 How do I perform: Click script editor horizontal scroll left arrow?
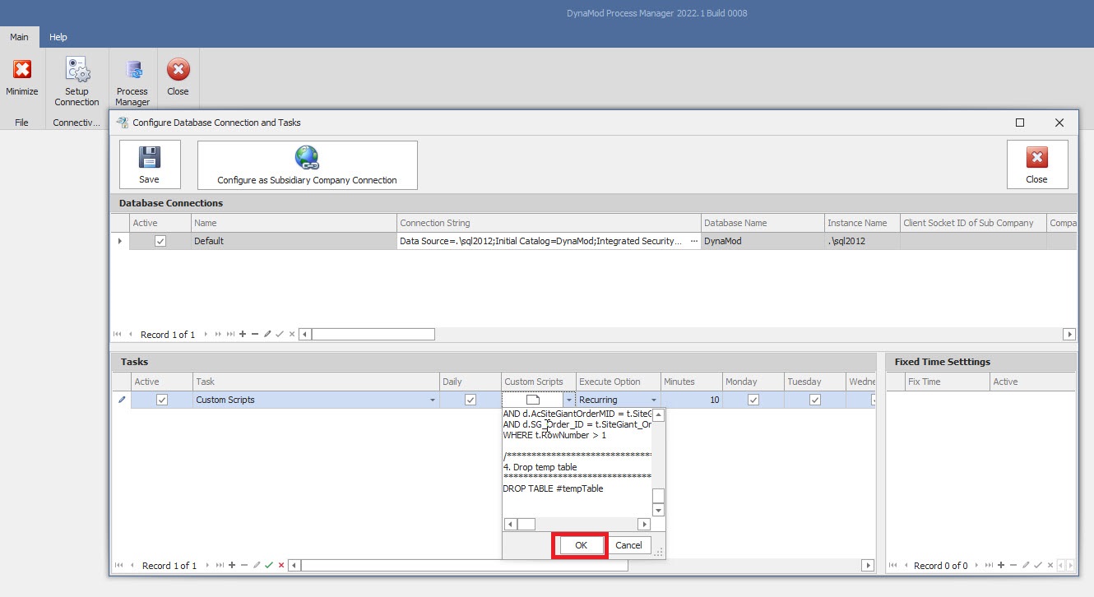point(509,524)
